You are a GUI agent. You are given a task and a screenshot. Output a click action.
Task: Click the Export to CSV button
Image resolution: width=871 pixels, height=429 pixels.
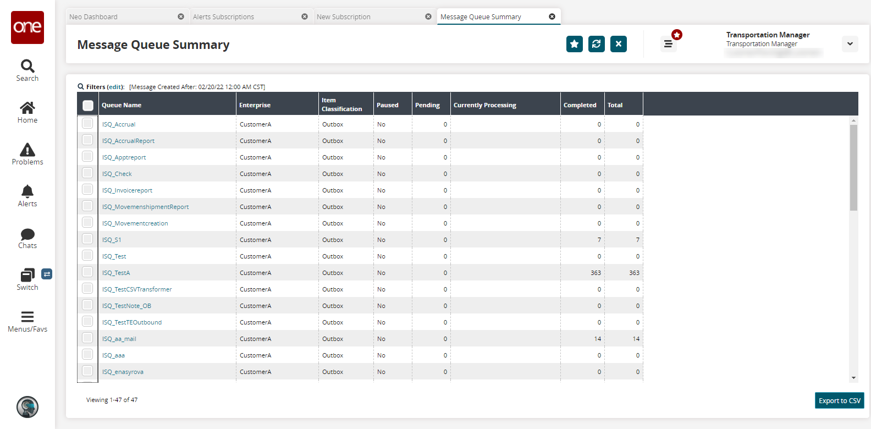(x=839, y=400)
